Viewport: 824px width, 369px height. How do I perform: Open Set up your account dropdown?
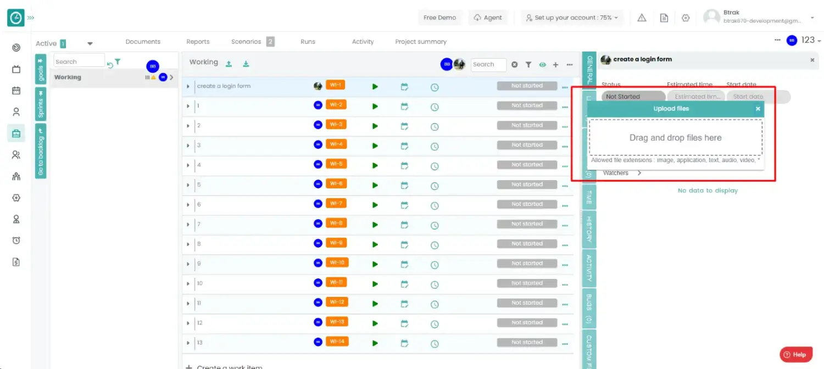click(x=572, y=18)
